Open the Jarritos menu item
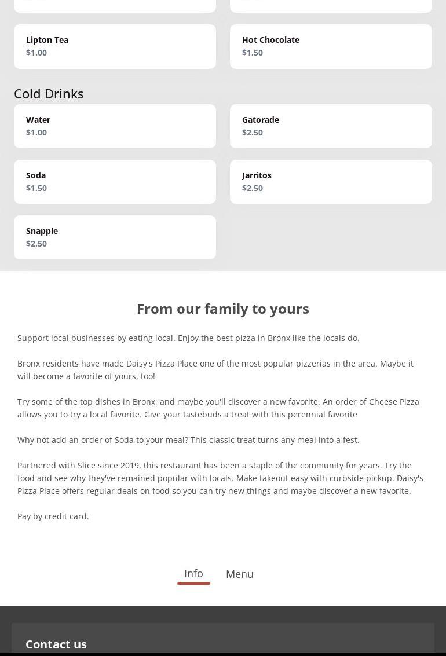The image size is (446, 656). click(x=331, y=182)
